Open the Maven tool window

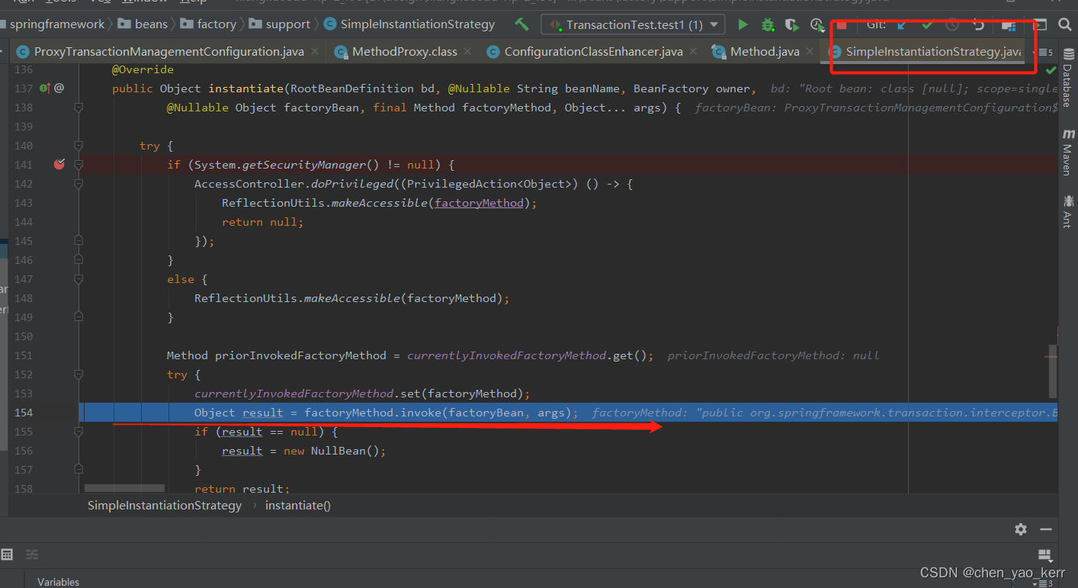(x=1067, y=153)
